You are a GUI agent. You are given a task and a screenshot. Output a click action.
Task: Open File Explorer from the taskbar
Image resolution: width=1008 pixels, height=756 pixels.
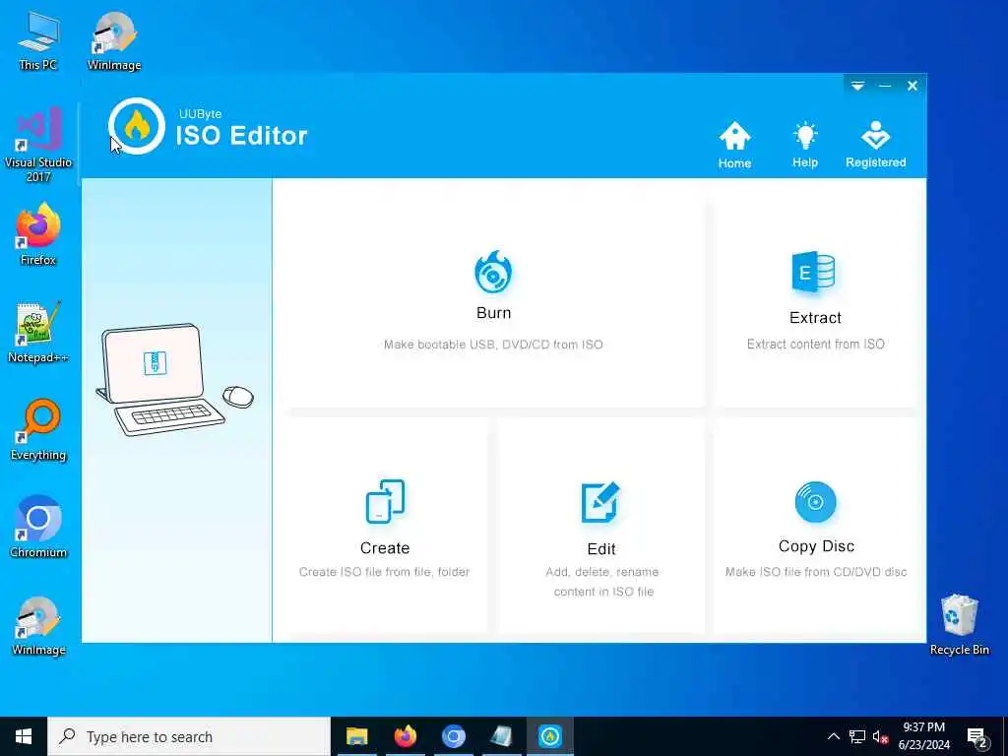point(356,736)
